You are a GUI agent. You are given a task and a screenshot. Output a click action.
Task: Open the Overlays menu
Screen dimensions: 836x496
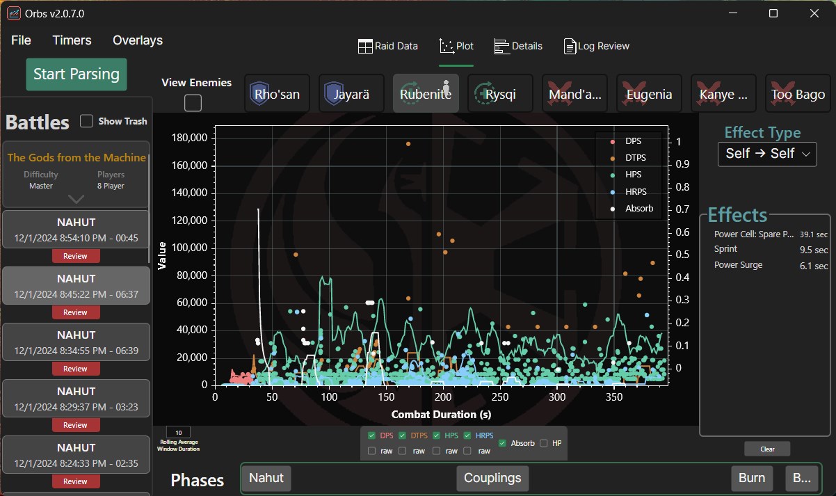point(138,40)
